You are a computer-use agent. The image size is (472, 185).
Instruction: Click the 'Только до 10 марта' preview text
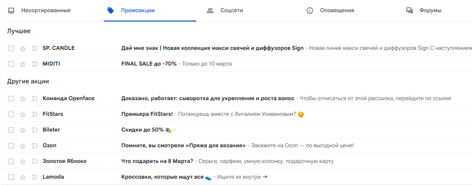(207, 64)
